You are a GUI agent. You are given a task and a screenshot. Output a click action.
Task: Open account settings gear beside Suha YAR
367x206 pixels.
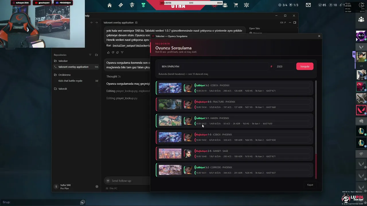pos(97,187)
